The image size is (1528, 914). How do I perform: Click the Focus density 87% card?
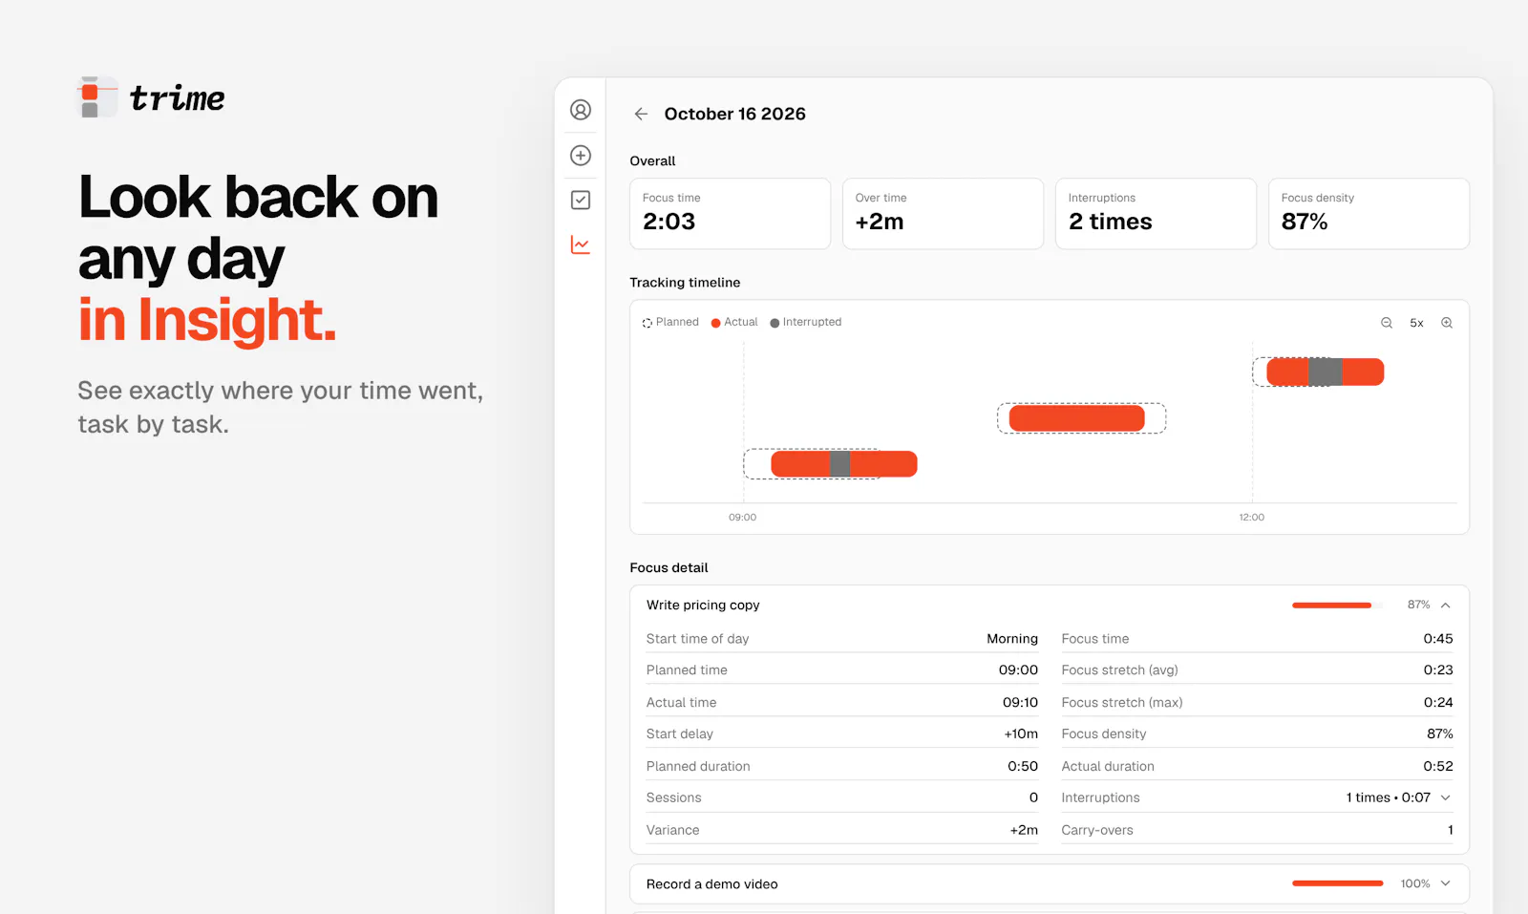pyautogui.click(x=1369, y=214)
